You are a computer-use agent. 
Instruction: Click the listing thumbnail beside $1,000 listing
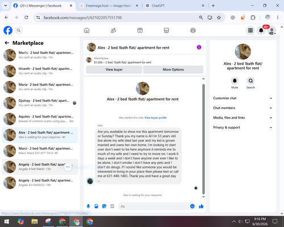(89, 60)
